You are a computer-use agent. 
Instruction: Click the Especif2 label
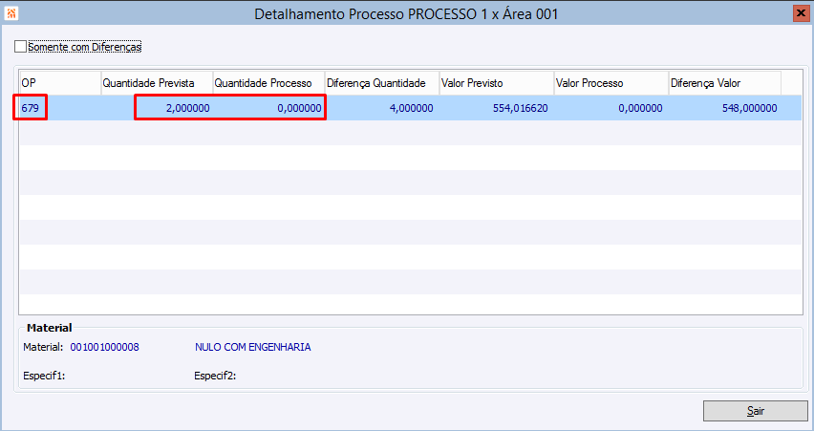(x=215, y=376)
